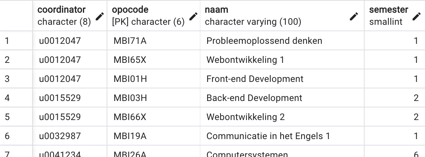Click the Back-end Development name cell
The image size is (425, 157).
(254, 98)
